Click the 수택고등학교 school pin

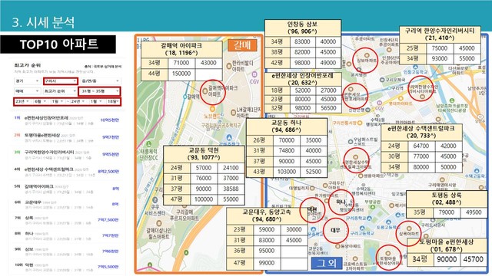pos(477,172)
